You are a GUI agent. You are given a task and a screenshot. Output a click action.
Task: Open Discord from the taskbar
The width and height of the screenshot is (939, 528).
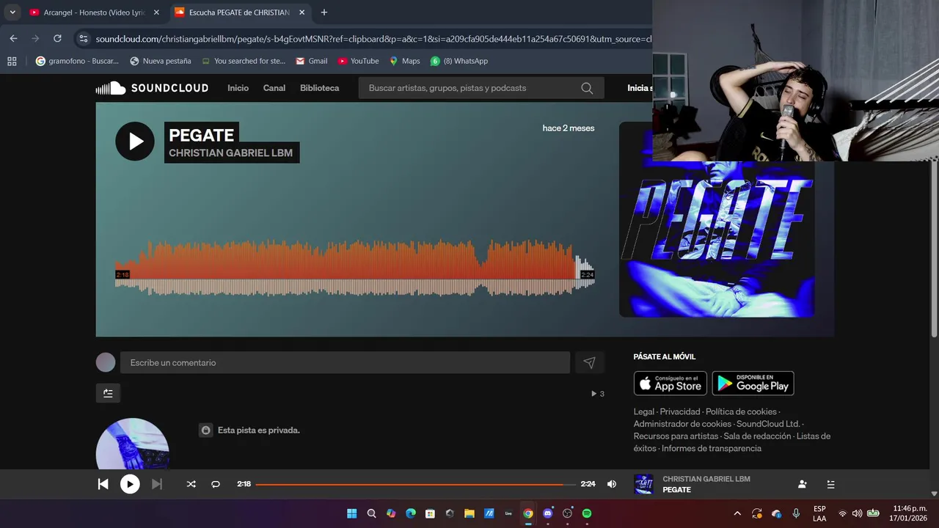pyautogui.click(x=547, y=513)
